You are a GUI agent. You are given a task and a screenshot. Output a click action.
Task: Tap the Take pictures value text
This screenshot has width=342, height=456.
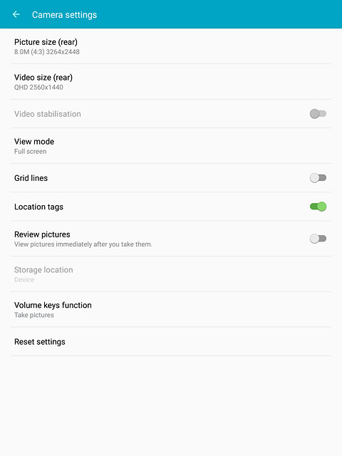click(x=34, y=315)
